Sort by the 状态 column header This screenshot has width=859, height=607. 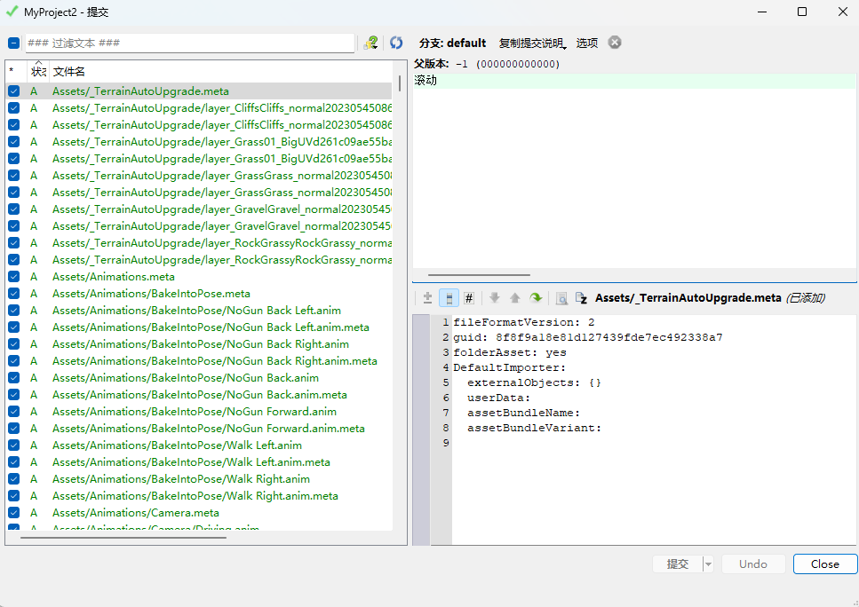pyautogui.click(x=38, y=71)
